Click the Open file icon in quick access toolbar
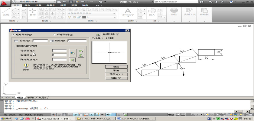Image resolution: width=254 pixels, height=121 pixels. pyautogui.click(x=65, y=2)
